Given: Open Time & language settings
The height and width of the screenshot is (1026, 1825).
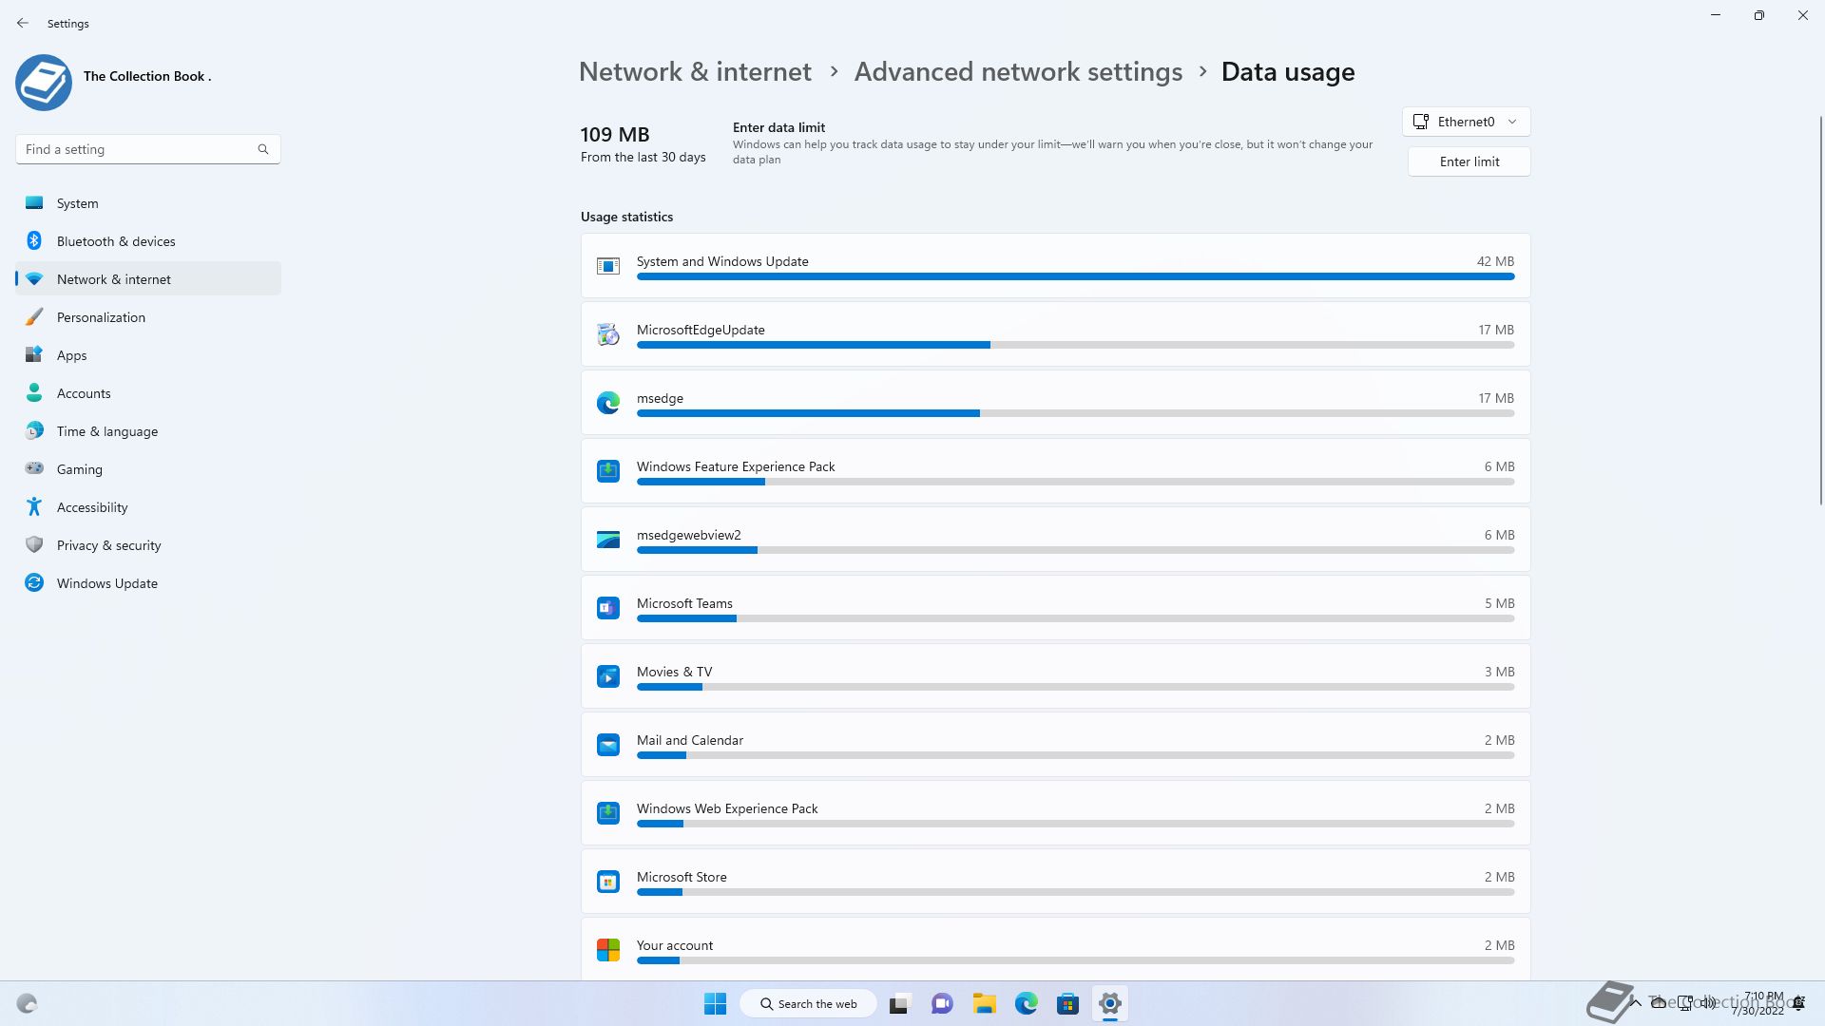Looking at the screenshot, I should pos(148,431).
